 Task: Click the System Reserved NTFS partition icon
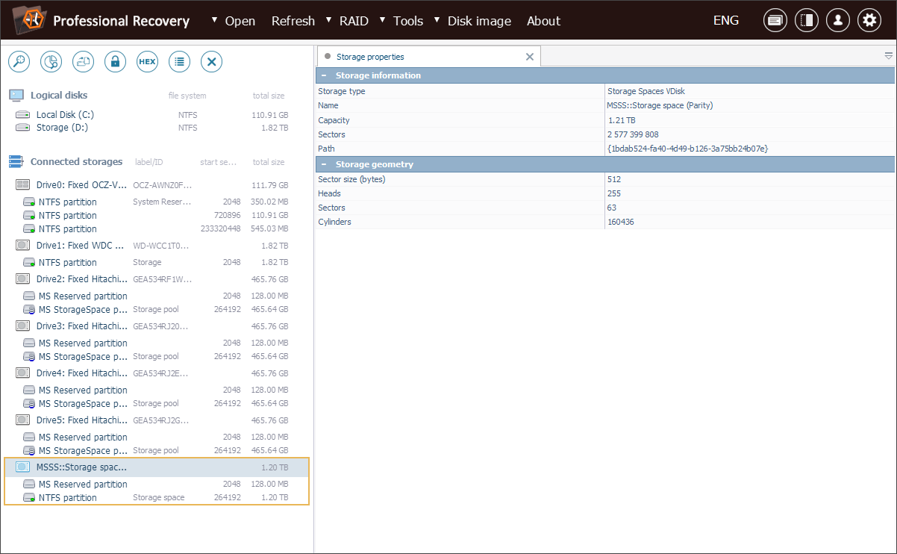tap(29, 202)
